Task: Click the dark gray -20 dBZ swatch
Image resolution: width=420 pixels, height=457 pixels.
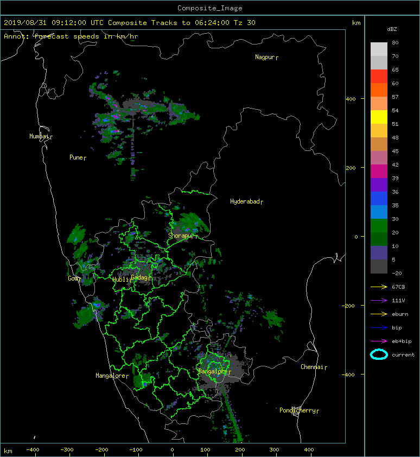Action: [x=379, y=266]
